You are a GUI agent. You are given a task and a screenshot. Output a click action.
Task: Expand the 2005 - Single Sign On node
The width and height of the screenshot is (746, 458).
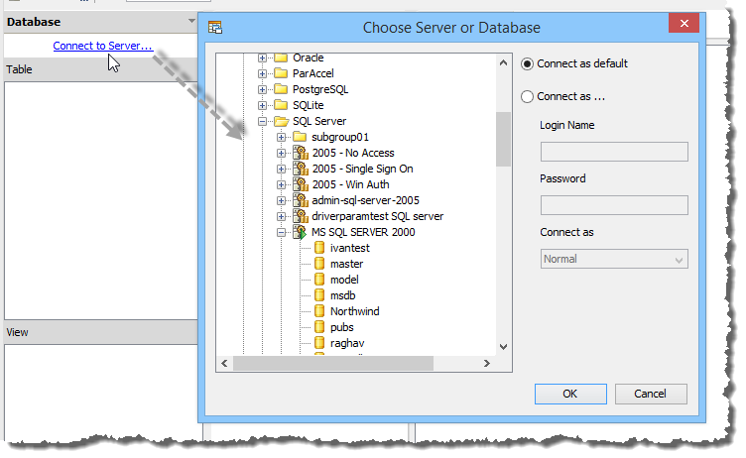pos(281,169)
